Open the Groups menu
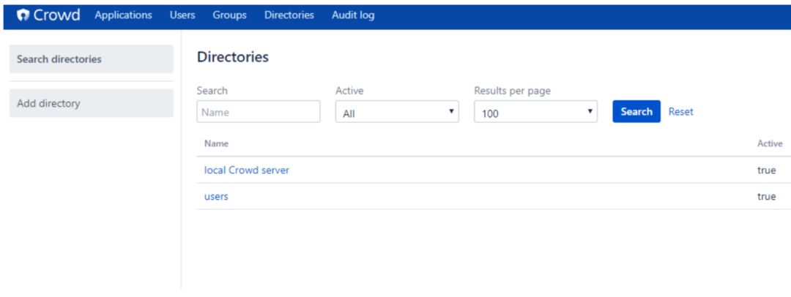 pyautogui.click(x=229, y=15)
